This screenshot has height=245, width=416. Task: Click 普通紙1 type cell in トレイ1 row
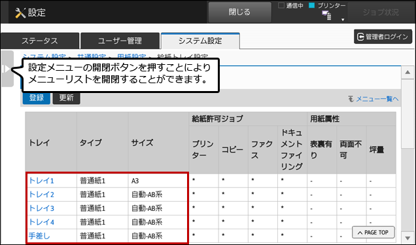pyautogui.click(x=103, y=181)
